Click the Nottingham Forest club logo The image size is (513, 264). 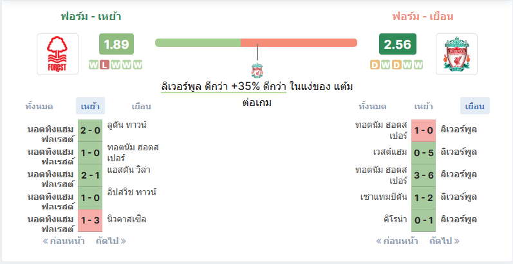pyautogui.click(x=57, y=54)
